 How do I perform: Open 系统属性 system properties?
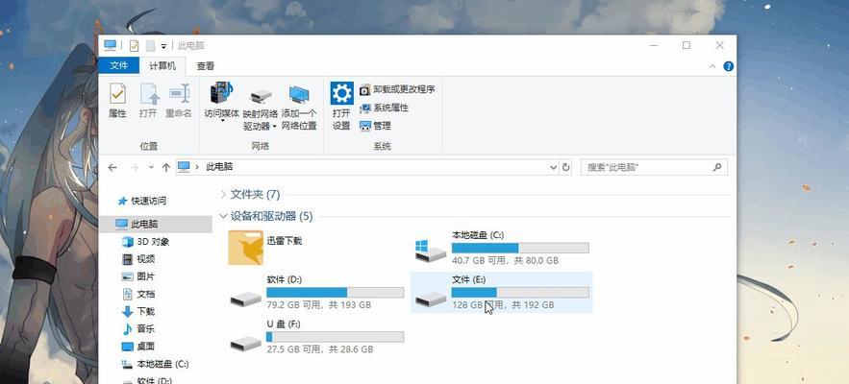point(385,108)
